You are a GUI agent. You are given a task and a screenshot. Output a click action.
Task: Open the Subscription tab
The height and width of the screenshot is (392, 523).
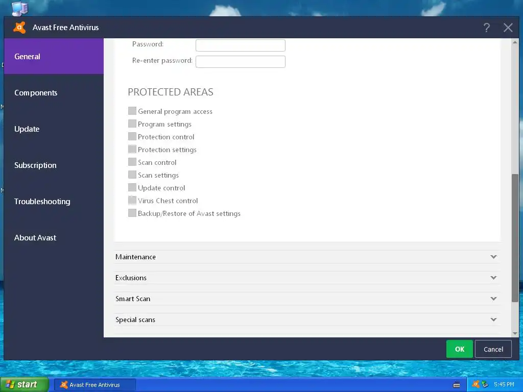[54, 165]
